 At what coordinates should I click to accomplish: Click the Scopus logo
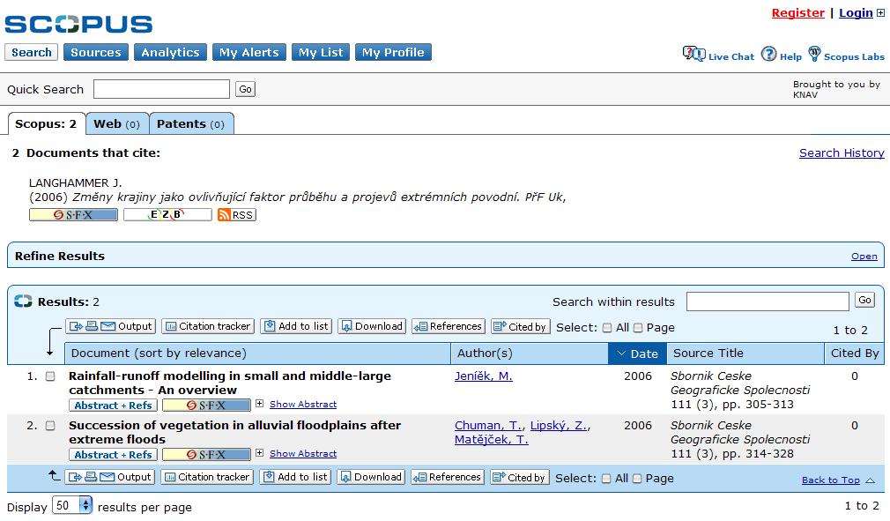[x=78, y=23]
